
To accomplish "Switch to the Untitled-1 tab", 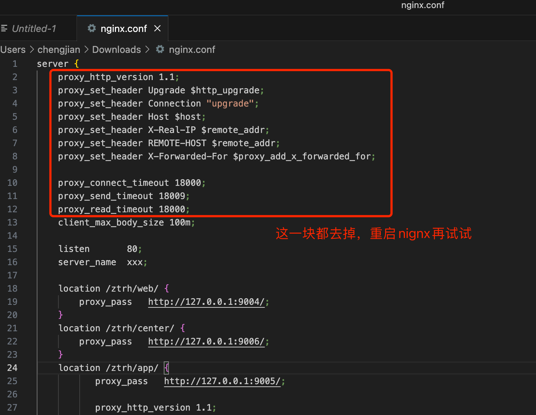I will click(34, 29).
